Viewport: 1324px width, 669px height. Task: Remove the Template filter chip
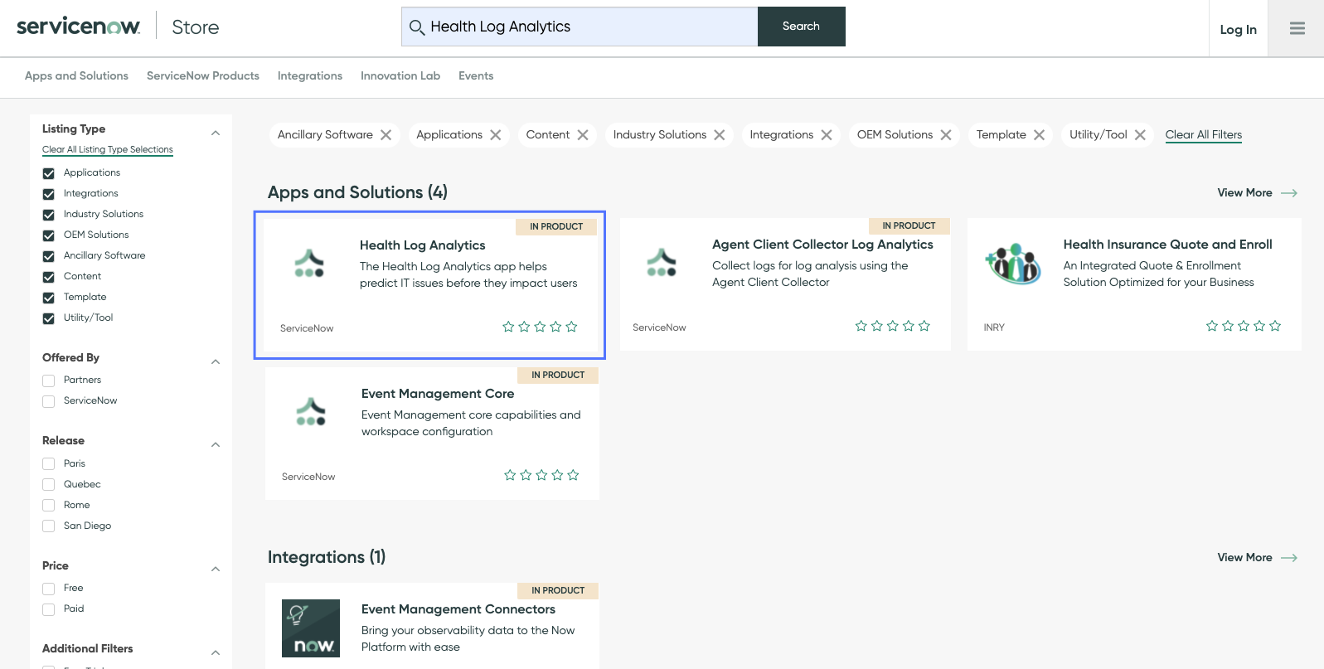[x=1039, y=135]
